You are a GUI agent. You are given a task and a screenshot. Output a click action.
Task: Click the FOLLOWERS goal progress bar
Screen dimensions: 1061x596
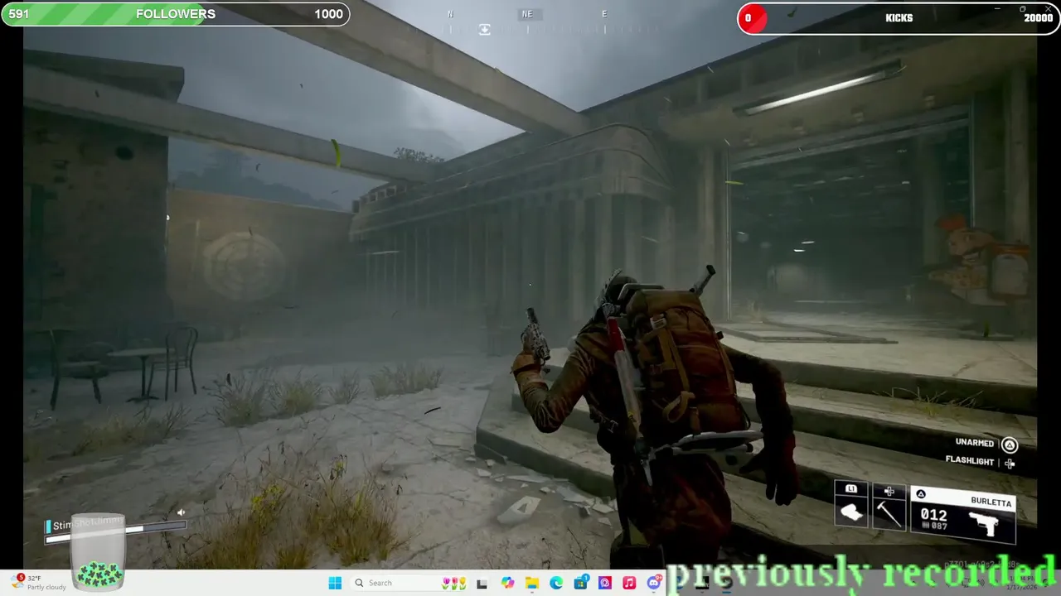[x=175, y=14]
